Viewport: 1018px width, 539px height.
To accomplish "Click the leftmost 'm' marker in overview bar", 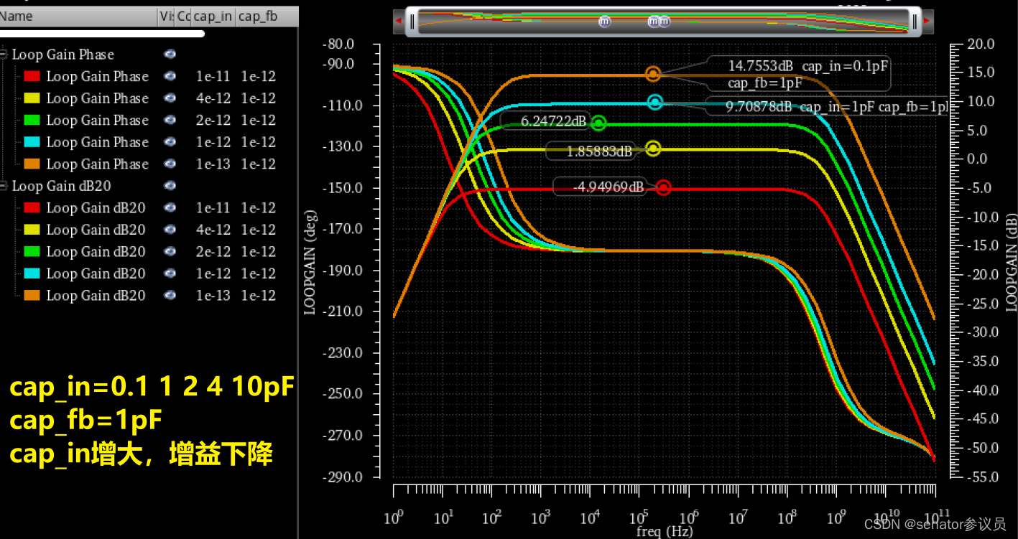I will click(604, 22).
